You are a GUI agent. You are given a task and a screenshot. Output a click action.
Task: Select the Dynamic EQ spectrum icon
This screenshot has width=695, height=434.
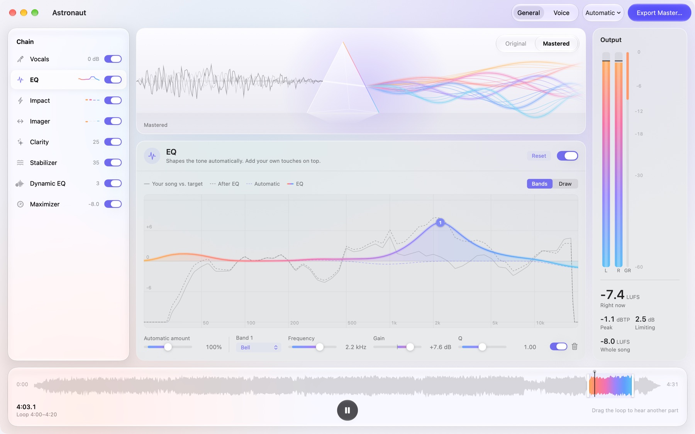pyautogui.click(x=20, y=184)
